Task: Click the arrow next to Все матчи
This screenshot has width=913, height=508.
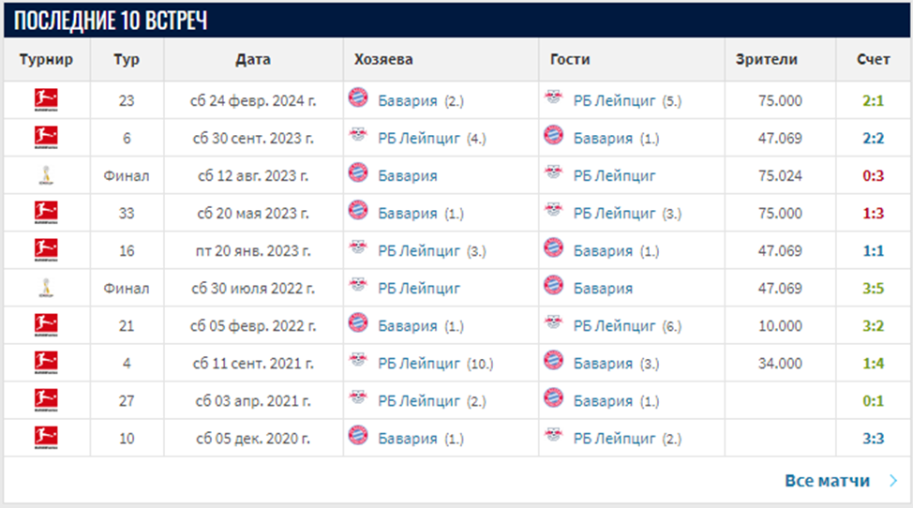Action: (891, 481)
